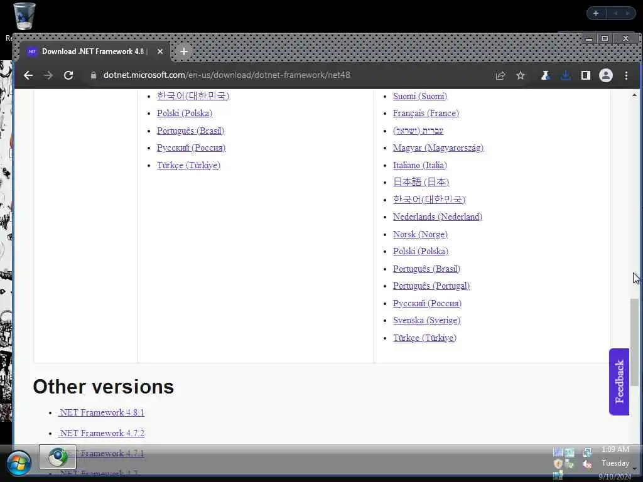This screenshot has height=482, width=643.
Task: Open the network tray icon
Action: coord(587,452)
